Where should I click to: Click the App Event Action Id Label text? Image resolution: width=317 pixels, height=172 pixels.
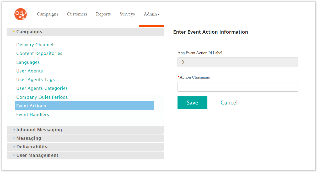click(x=200, y=53)
